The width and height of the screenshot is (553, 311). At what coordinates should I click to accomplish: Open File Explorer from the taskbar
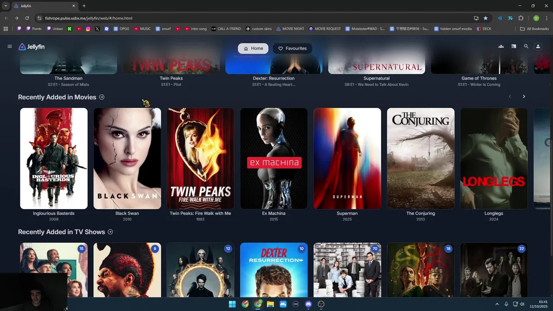270,304
